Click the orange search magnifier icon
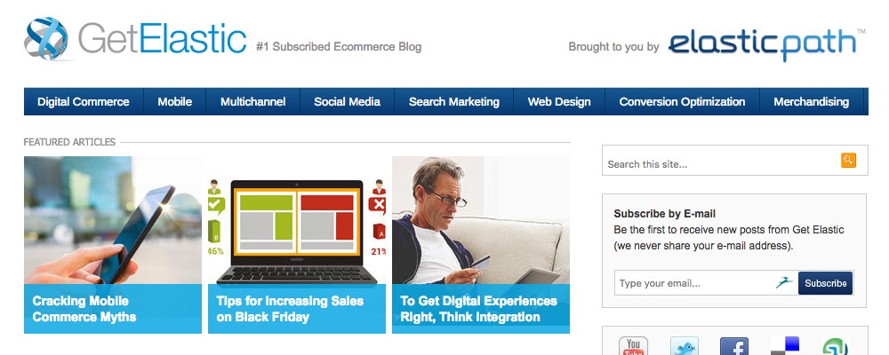889x355 pixels. point(848,161)
